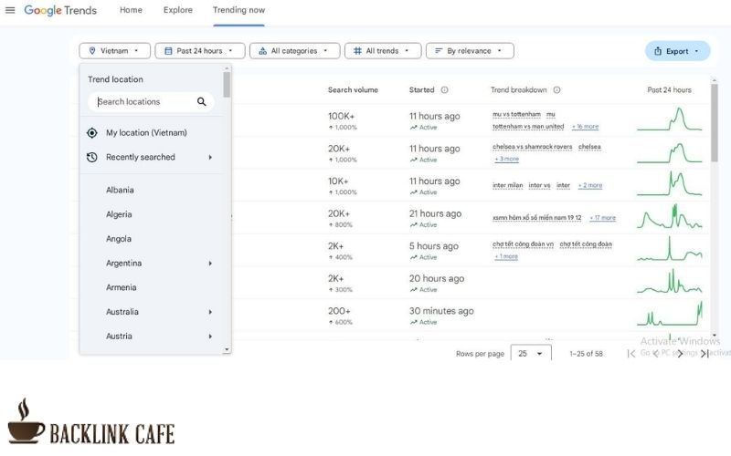Click the categories shapes icon
731x456 pixels.
click(262, 51)
